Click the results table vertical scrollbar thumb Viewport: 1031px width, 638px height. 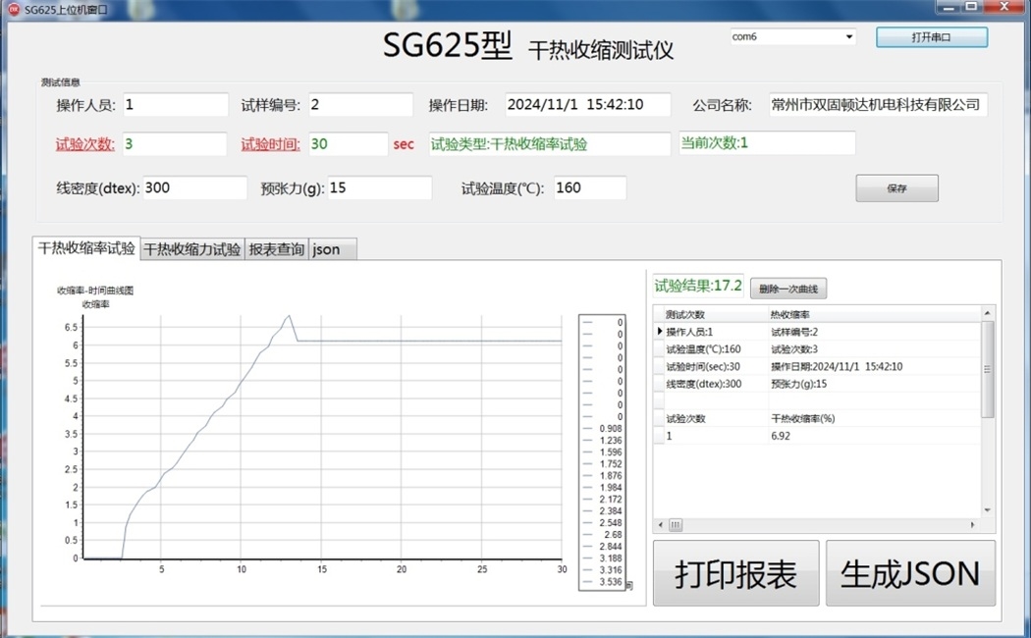point(987,368)
